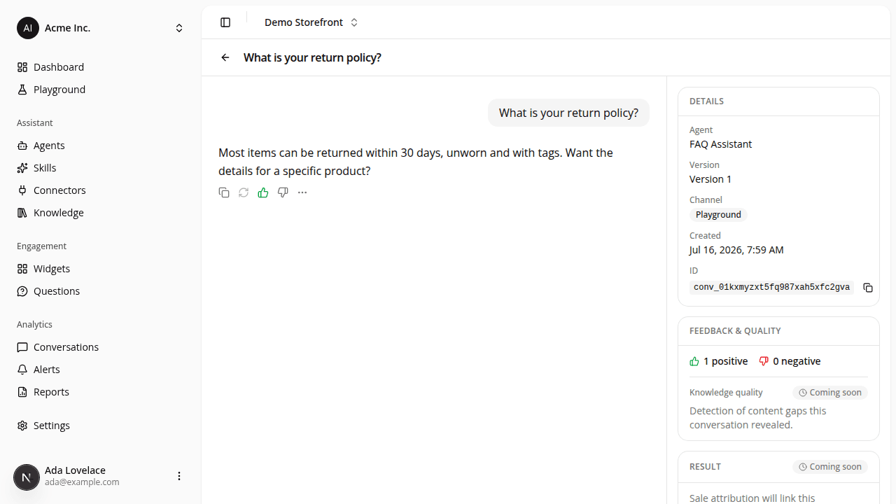This screenshot has width=896, height=504.
Task: Click the Knowledge books icon
Action: pyautogui.click(x=22, y=213)
